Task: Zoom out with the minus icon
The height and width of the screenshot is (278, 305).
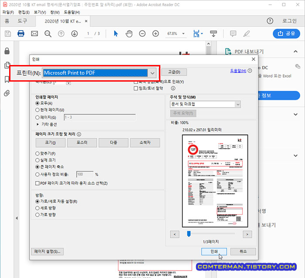Action: click(142, 34)
